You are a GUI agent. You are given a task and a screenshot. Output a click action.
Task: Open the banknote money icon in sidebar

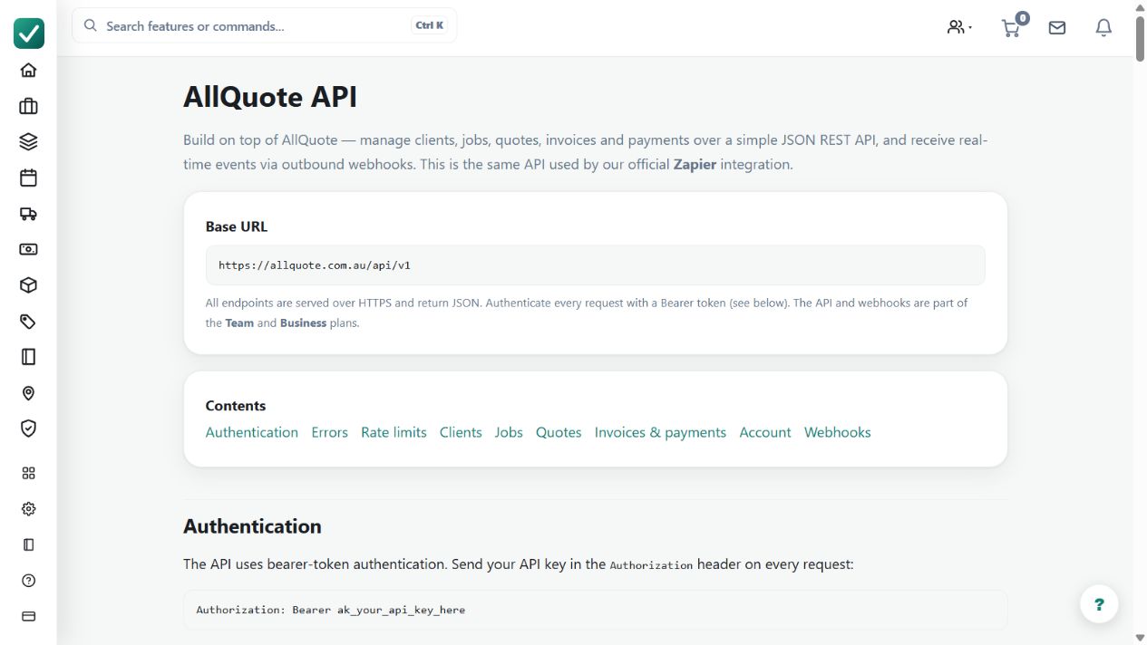pyautogui.click(x=28, y=249)
